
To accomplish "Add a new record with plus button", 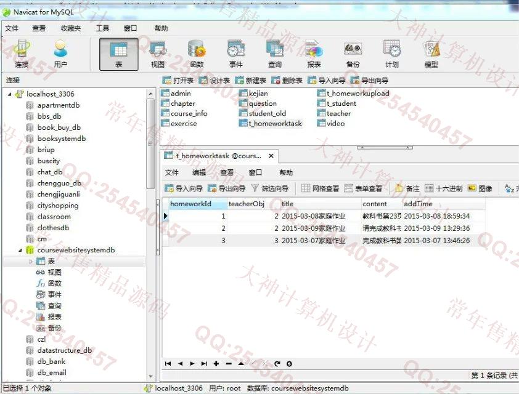I will [x=216, y=364].
